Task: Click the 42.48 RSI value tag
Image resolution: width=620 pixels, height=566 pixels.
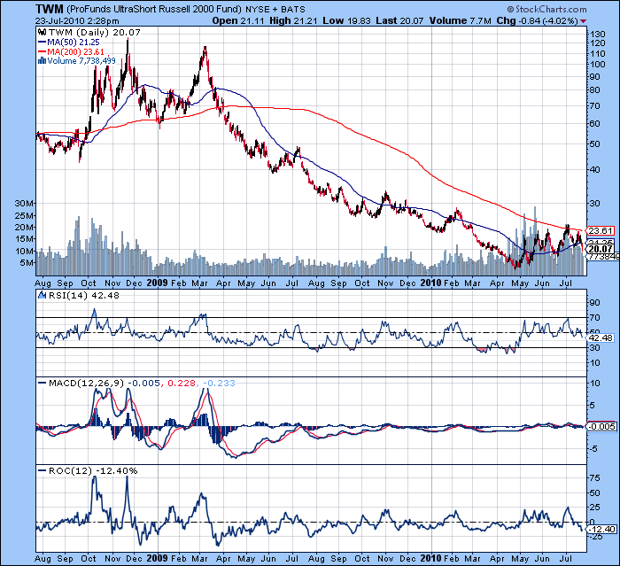Action: tap(600, 337)
